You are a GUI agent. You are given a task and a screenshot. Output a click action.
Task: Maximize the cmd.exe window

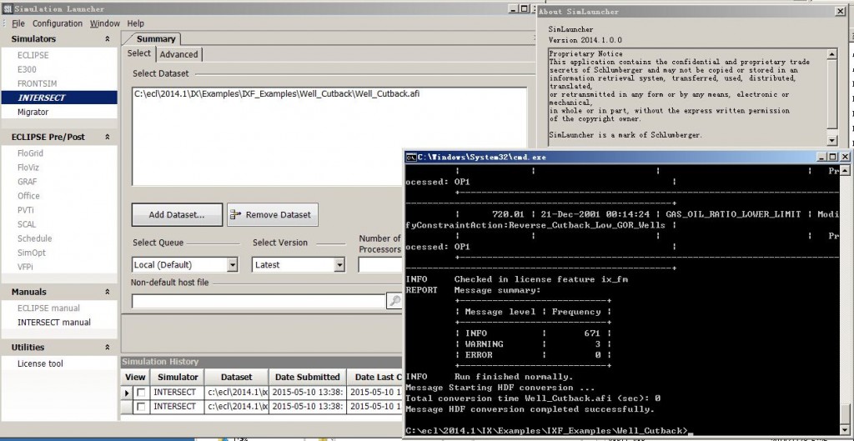(x=833, y=157)
